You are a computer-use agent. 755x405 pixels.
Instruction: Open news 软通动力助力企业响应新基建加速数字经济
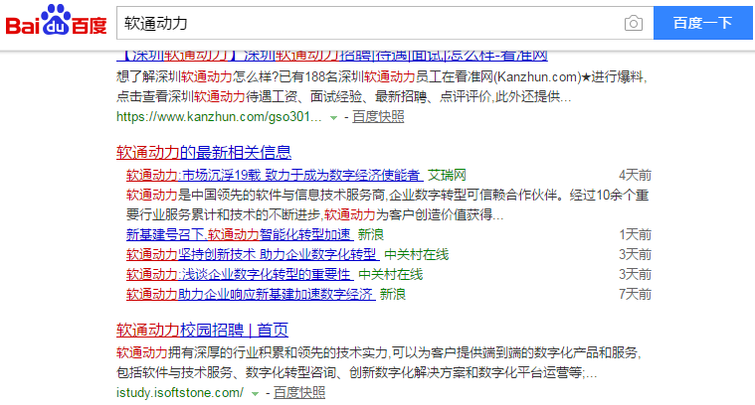click(251, 294)
